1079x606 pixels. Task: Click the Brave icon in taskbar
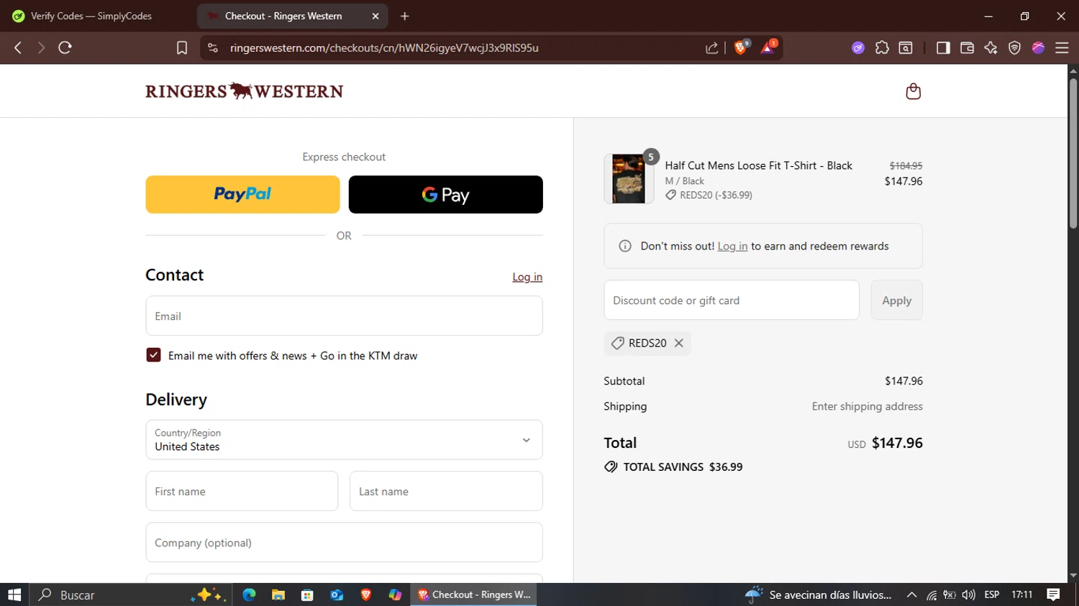[x=366, y=594]
